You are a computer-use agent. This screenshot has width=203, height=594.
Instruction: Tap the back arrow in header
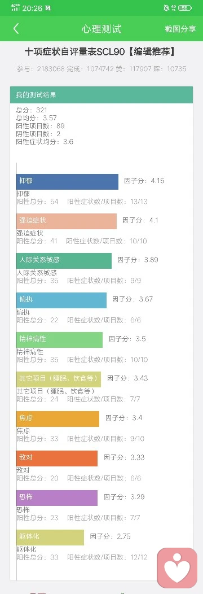coord(16,29)
